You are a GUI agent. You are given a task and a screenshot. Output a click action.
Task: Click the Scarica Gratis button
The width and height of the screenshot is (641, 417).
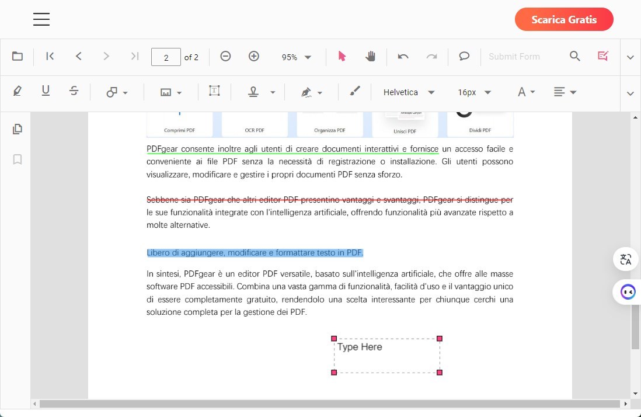[x=563, y=19]
